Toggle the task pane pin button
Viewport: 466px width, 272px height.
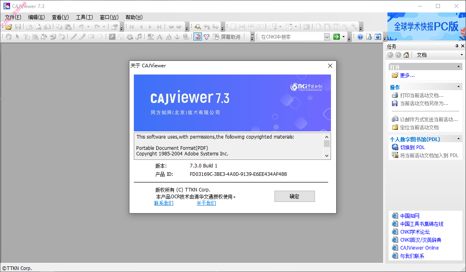[457, 46]
